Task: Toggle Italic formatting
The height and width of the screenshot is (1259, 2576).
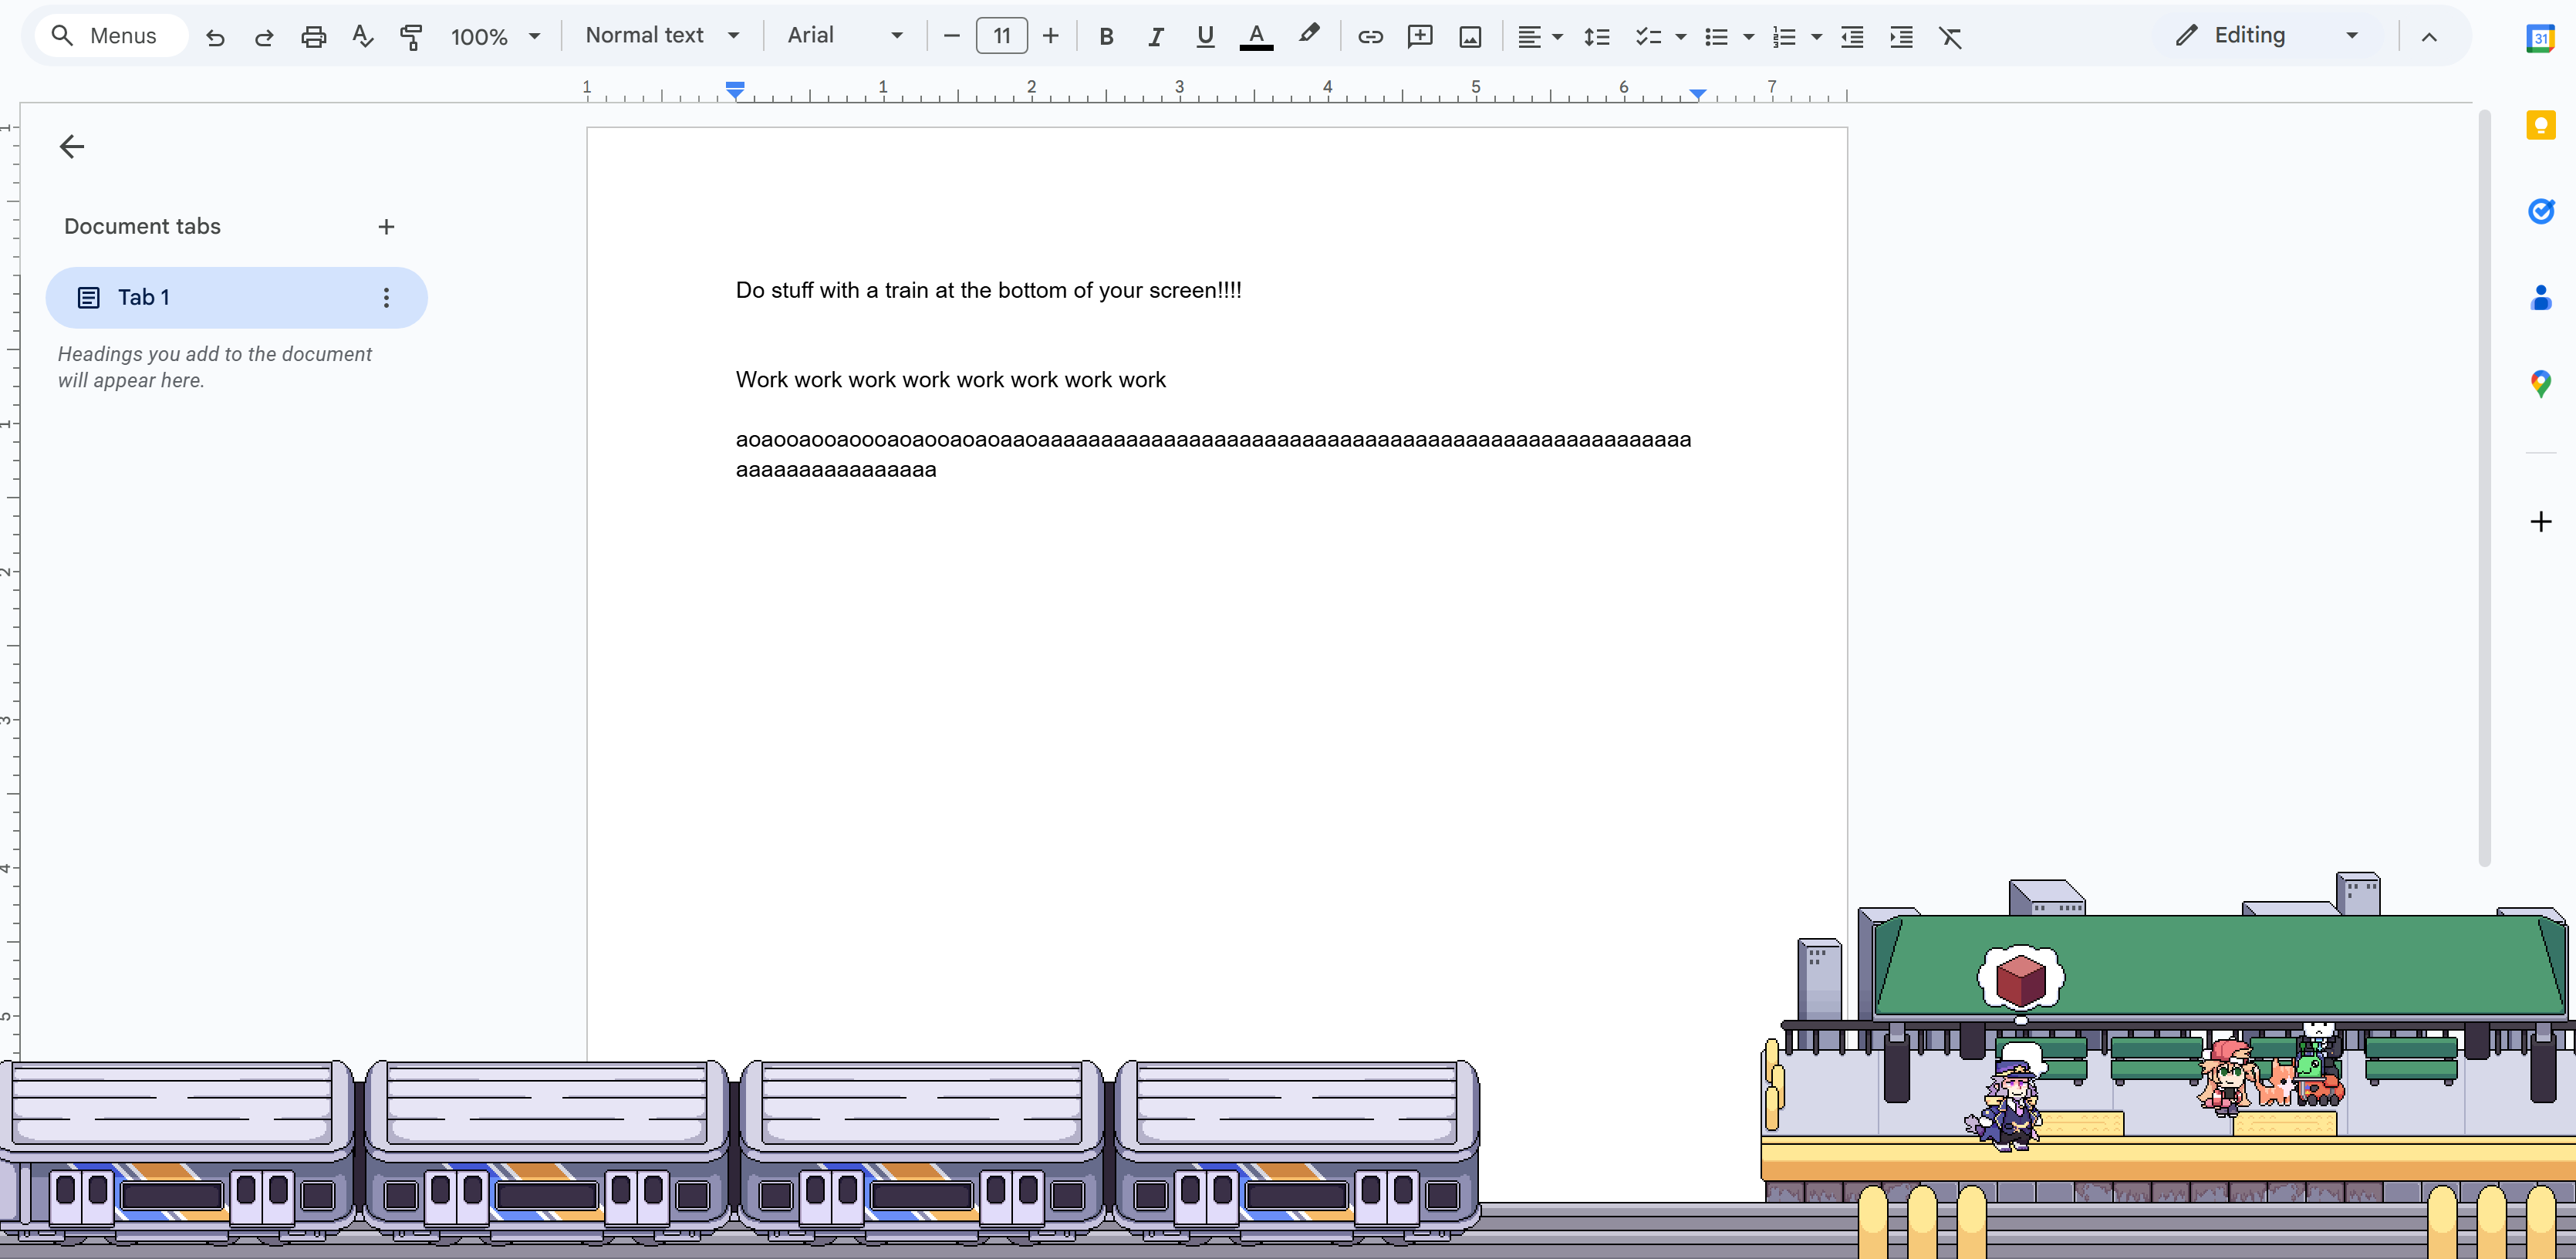Action: [x=1156, y=37]
